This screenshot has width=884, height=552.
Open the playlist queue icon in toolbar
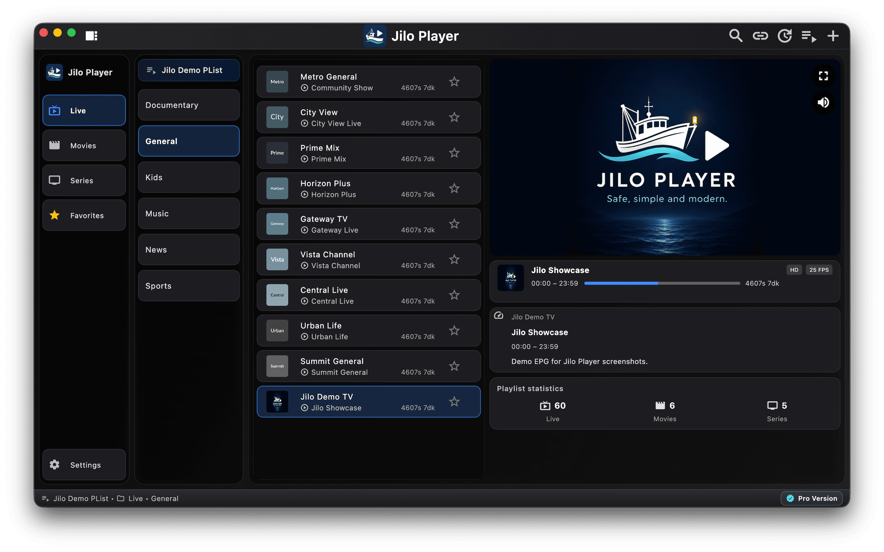pos(809,36)
